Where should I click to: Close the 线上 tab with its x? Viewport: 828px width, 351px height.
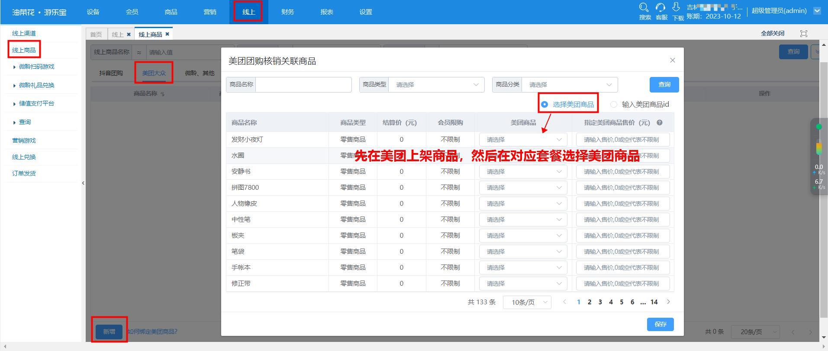coord(129,34)
